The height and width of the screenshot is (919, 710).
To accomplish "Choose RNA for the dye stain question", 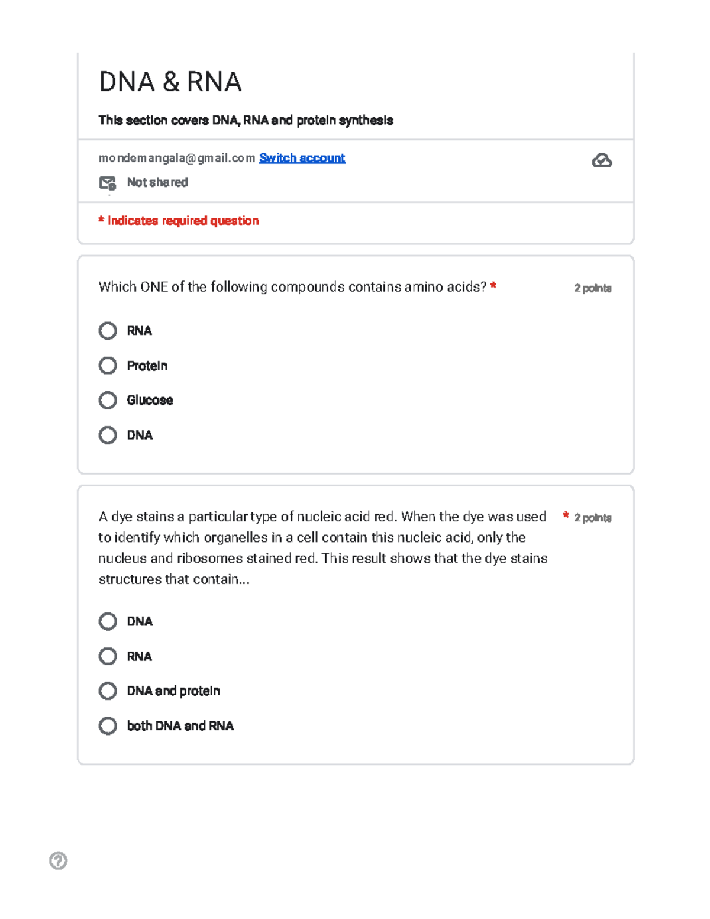I will pyautogui.click(x=108, y=656).
